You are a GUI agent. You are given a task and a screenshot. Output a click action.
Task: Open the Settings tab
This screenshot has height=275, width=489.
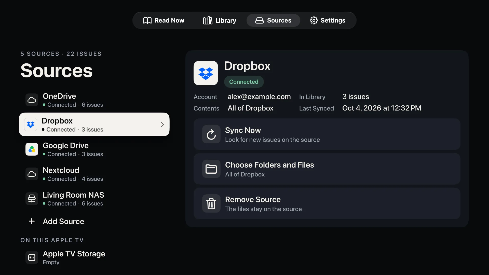328,20
